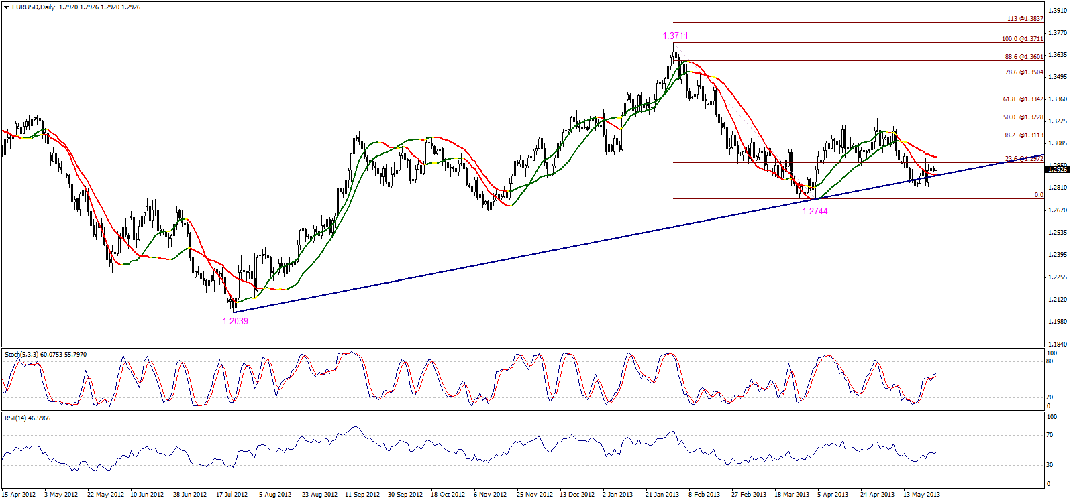This screenshot has height=500, width=1071.
Task: Click the 2 Jan 2013 date label
Action: pyautogui.click(x=618, y=495)
